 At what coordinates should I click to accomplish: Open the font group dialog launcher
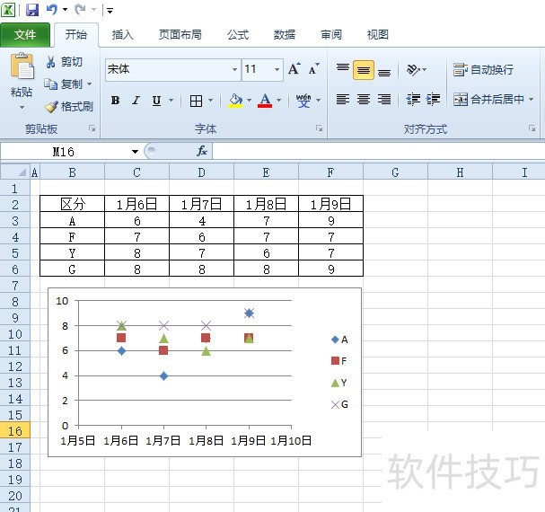tap(319, 128)
